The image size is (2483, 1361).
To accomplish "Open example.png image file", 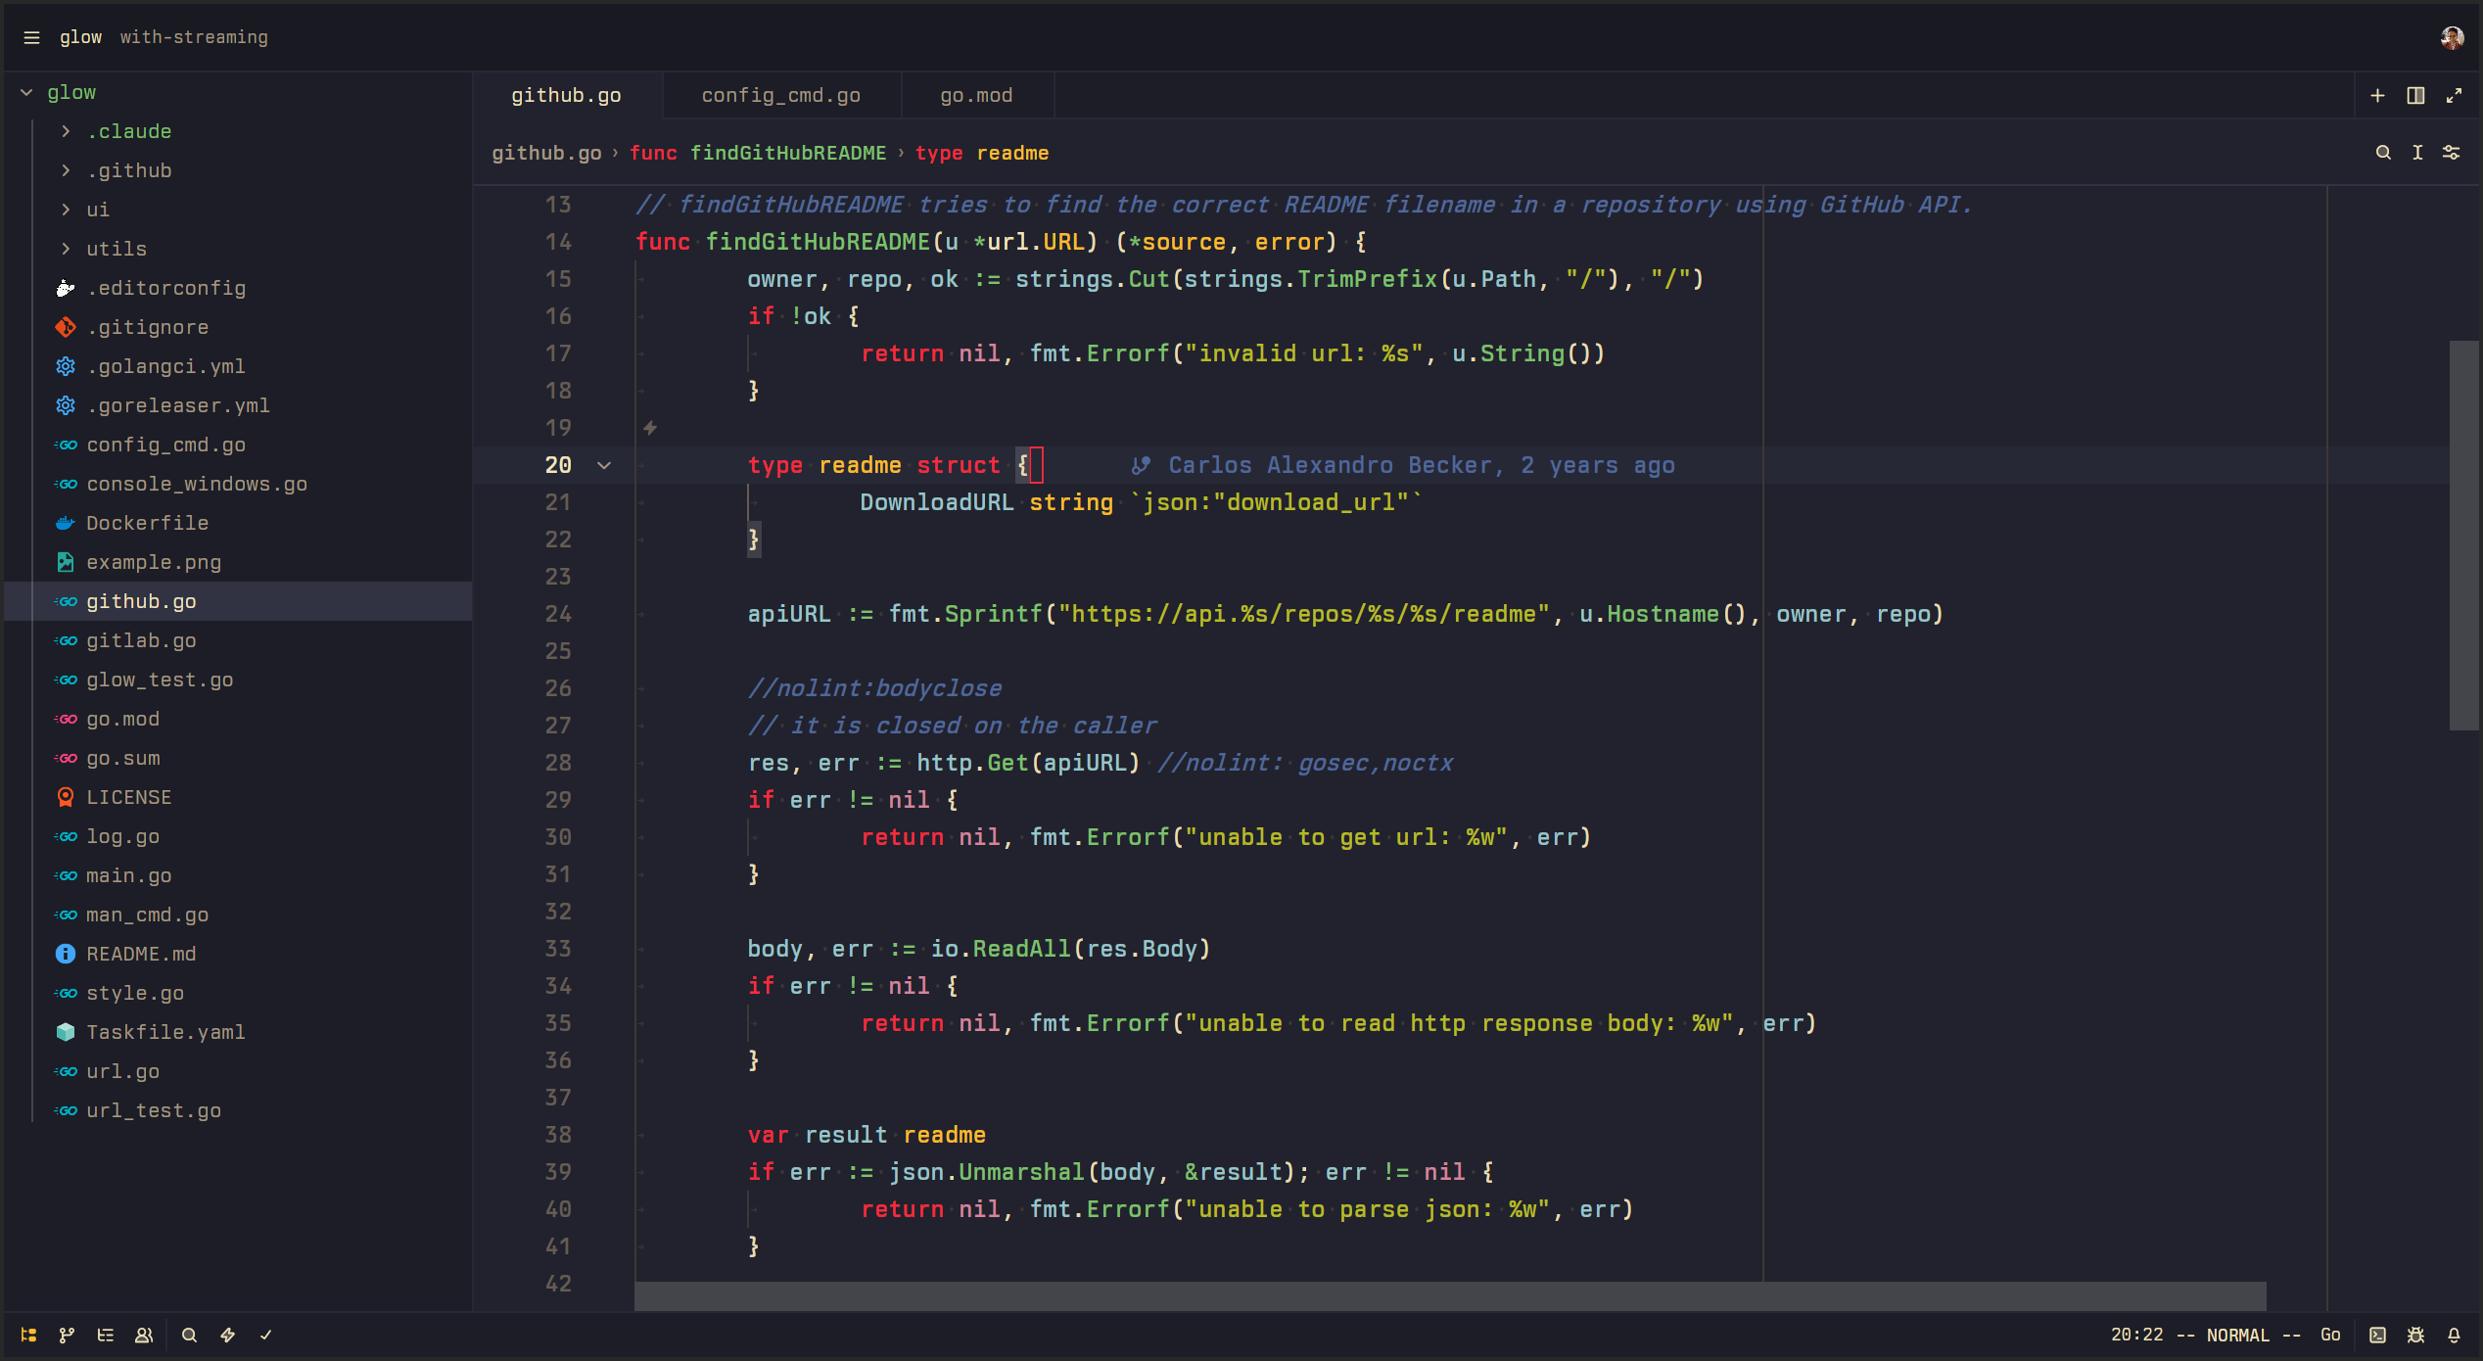I will (240, 562).
